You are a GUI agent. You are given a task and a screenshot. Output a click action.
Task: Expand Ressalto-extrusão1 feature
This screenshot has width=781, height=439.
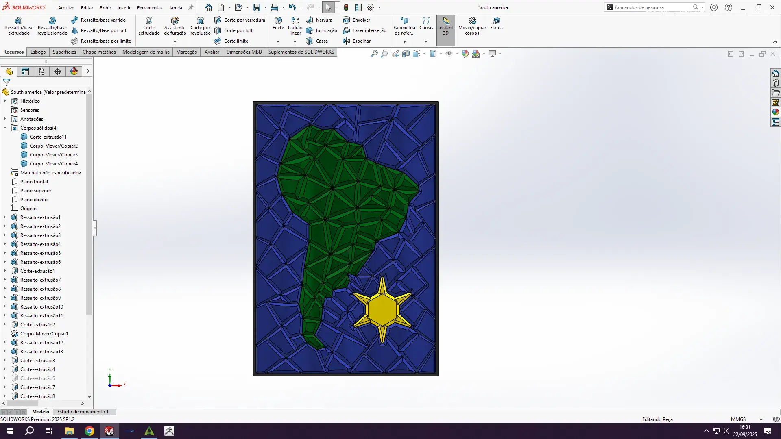click(x=5, y=217)
